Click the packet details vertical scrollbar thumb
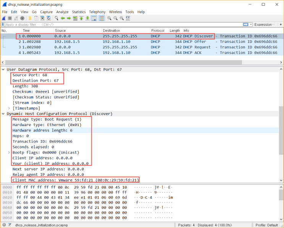This screenshot has height=228, width=284. coord(281,130)
